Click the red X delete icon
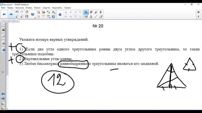Image resolution: width=202 pixels, height=113 pixels. coord(39,17)
